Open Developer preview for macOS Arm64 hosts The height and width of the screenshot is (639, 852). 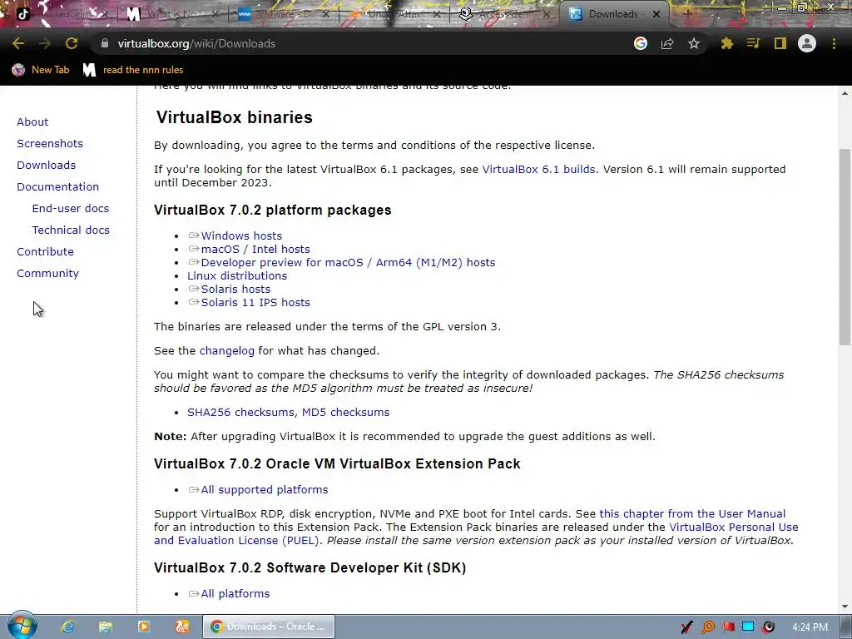pyautogui.click(x=349, y=262)
